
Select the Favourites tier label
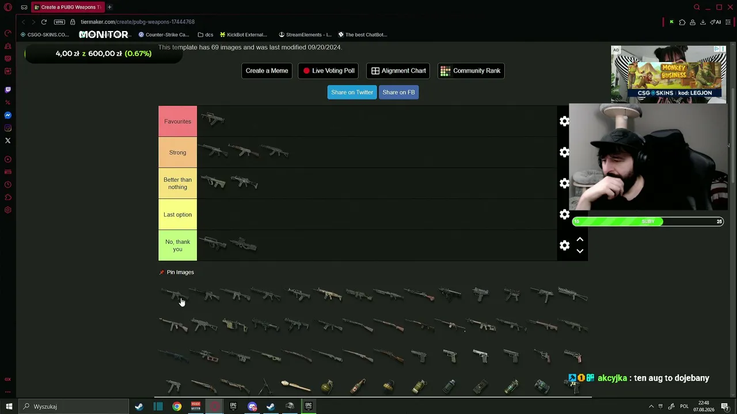177,121
